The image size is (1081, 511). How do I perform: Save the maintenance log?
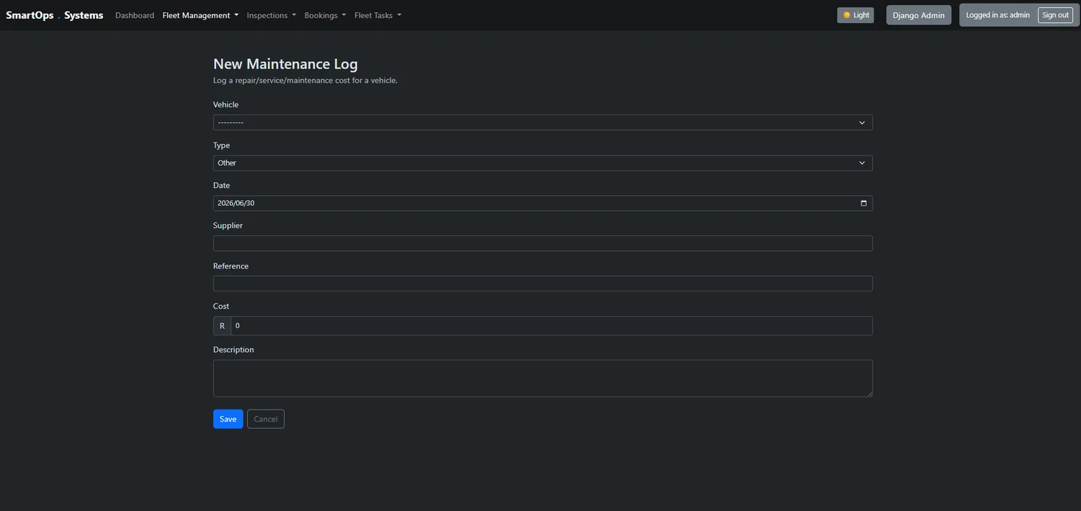(228, 419)
